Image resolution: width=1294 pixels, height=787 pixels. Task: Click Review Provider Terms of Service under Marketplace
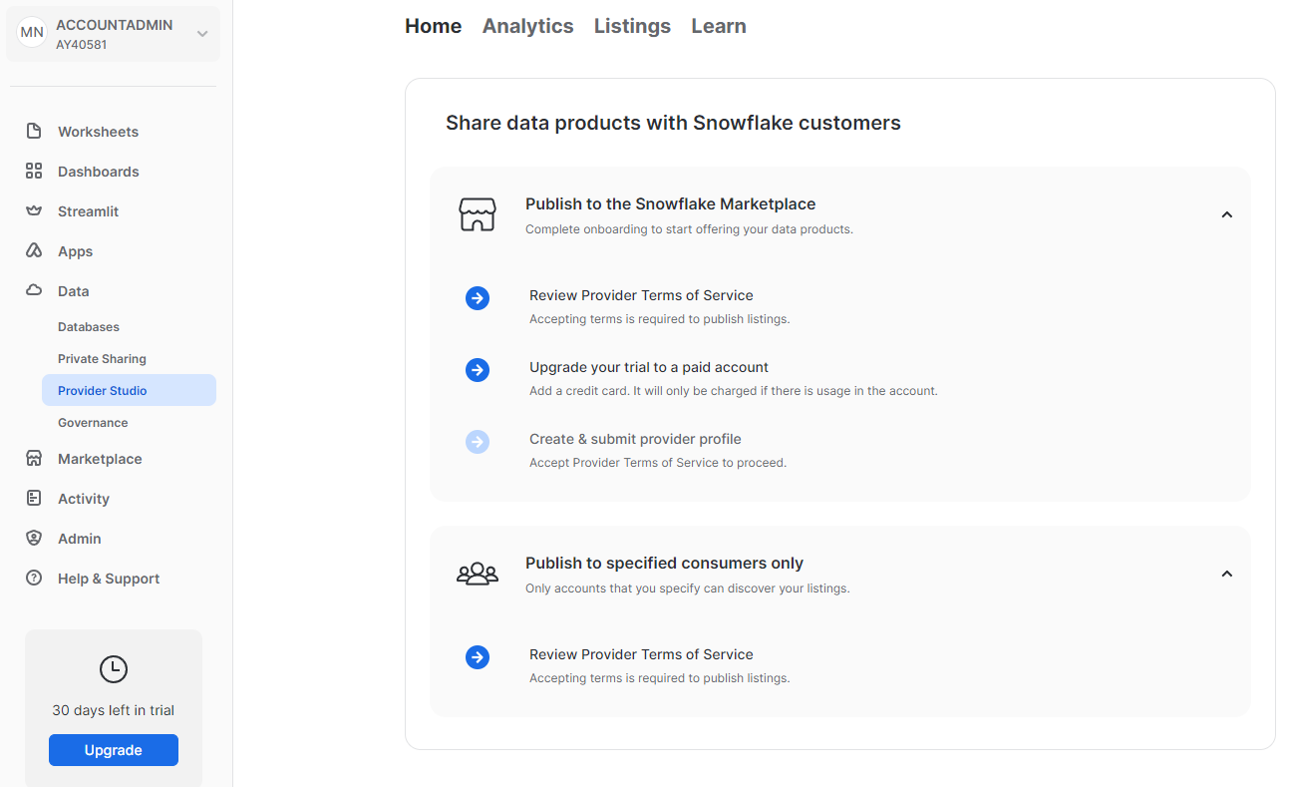click(x=641, y=295)
